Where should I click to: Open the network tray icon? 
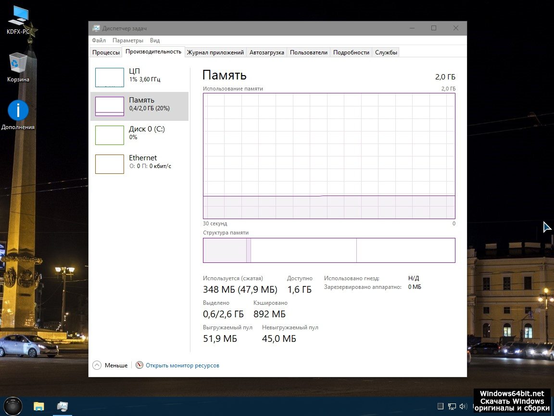point(452,406)
